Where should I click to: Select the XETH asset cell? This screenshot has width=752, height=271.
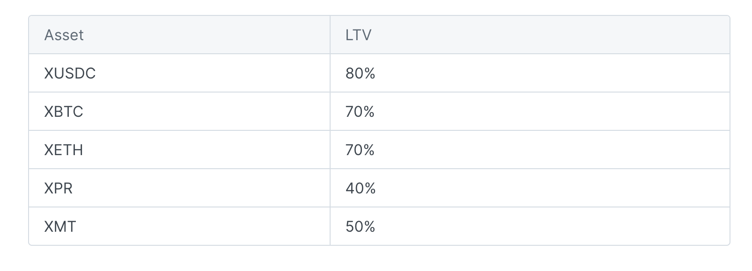click(179, 150)
